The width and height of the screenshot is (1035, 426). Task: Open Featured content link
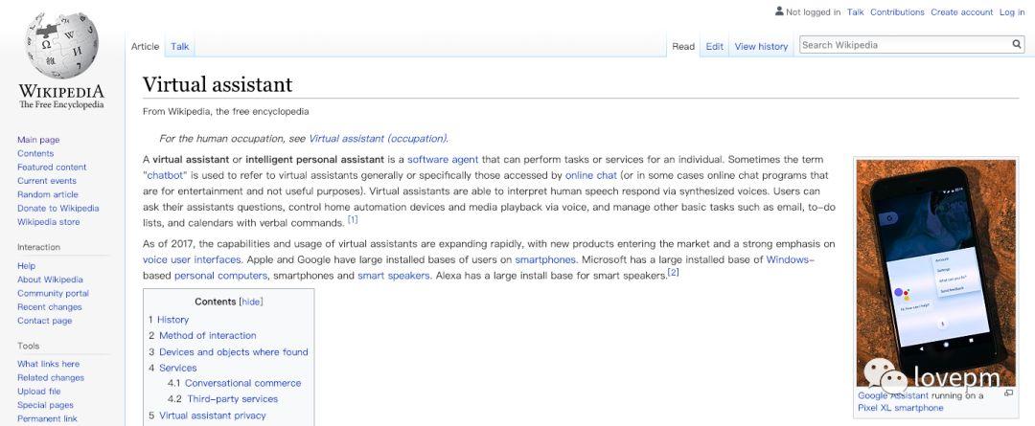52,168
